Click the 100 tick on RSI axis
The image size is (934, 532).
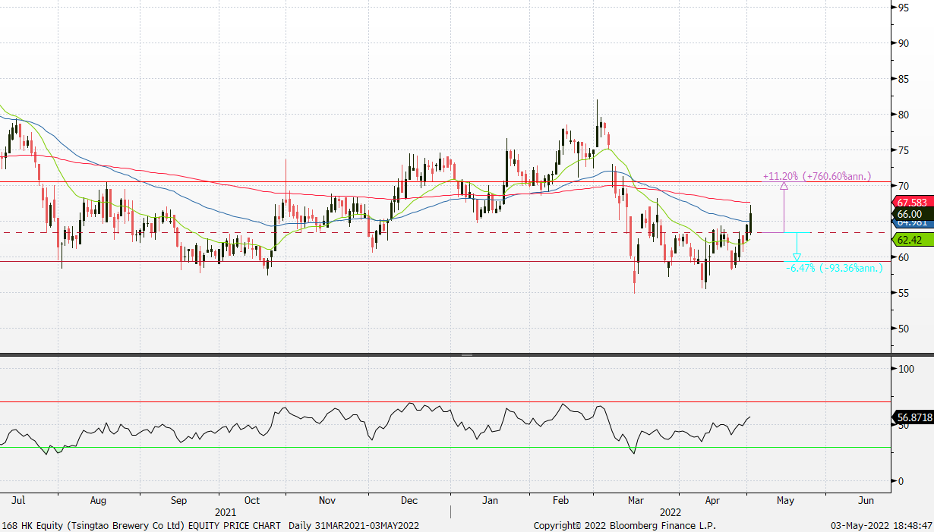(905, 369)
